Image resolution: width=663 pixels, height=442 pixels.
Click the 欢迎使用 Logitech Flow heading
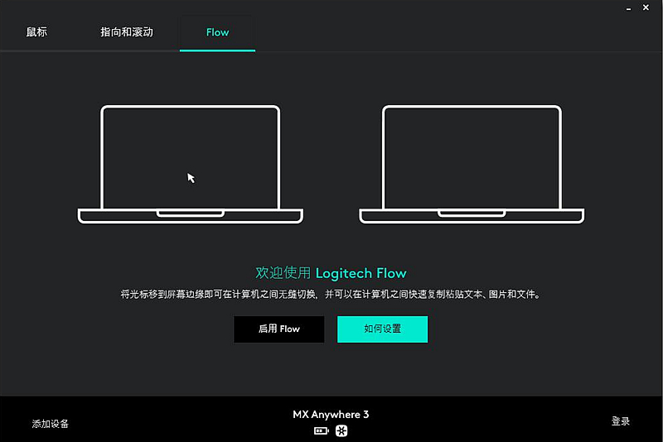pyautogui.click(x=331, y=273)
